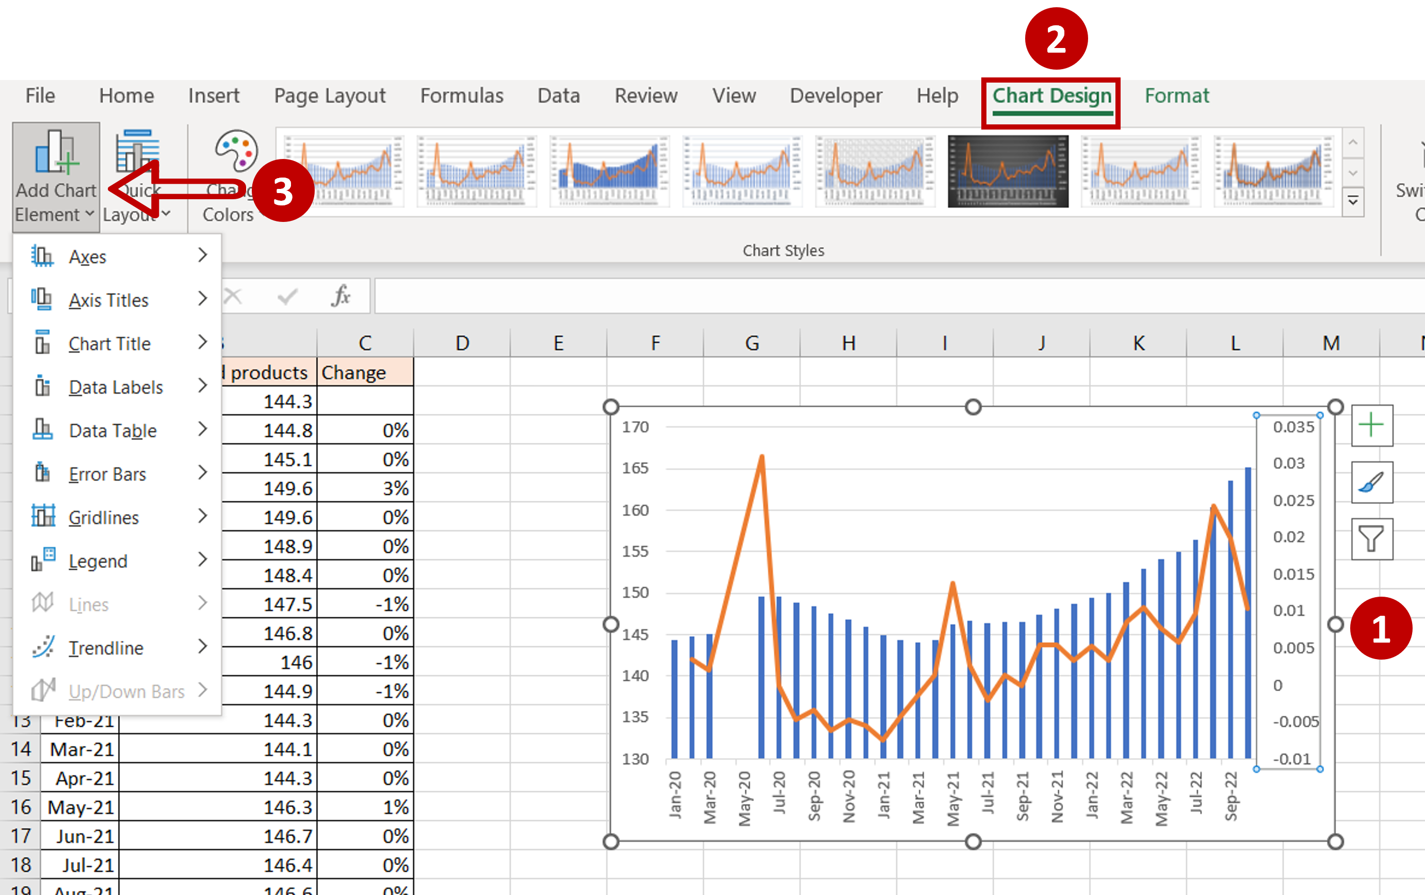
Task: Click the Gridlines menu item
Action: point(103,517)
